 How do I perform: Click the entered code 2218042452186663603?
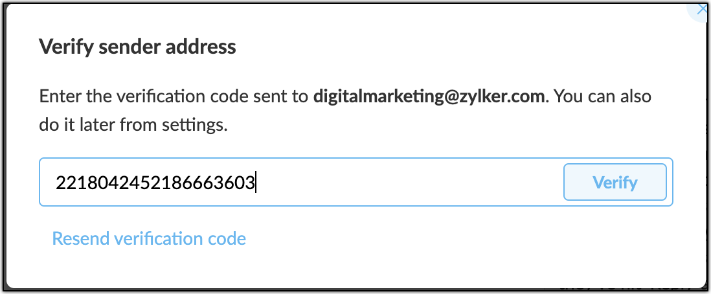[x=155, y=183]
